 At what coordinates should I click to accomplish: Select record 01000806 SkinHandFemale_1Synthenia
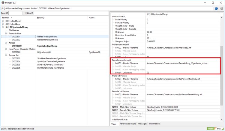[55, 68]
